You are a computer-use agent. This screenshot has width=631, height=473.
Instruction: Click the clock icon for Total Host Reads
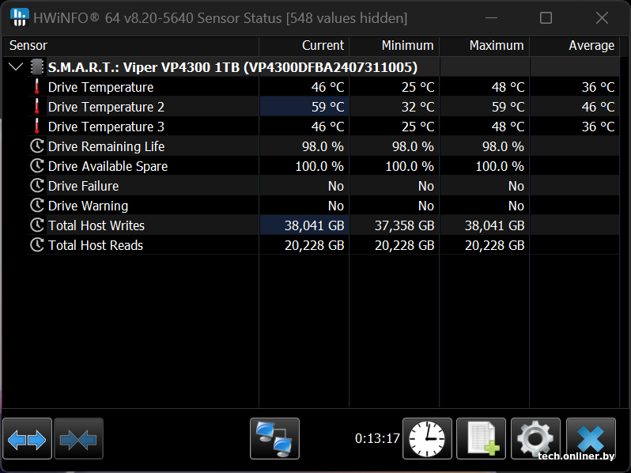tap(37, 244)
